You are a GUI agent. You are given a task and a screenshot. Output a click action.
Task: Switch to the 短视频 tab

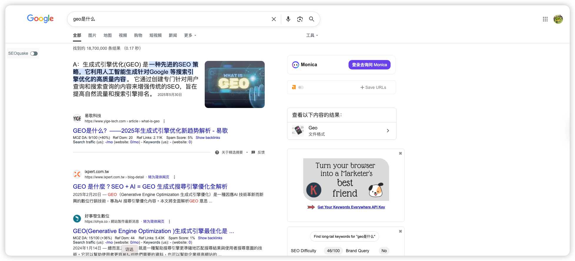(x=156, y=35)
